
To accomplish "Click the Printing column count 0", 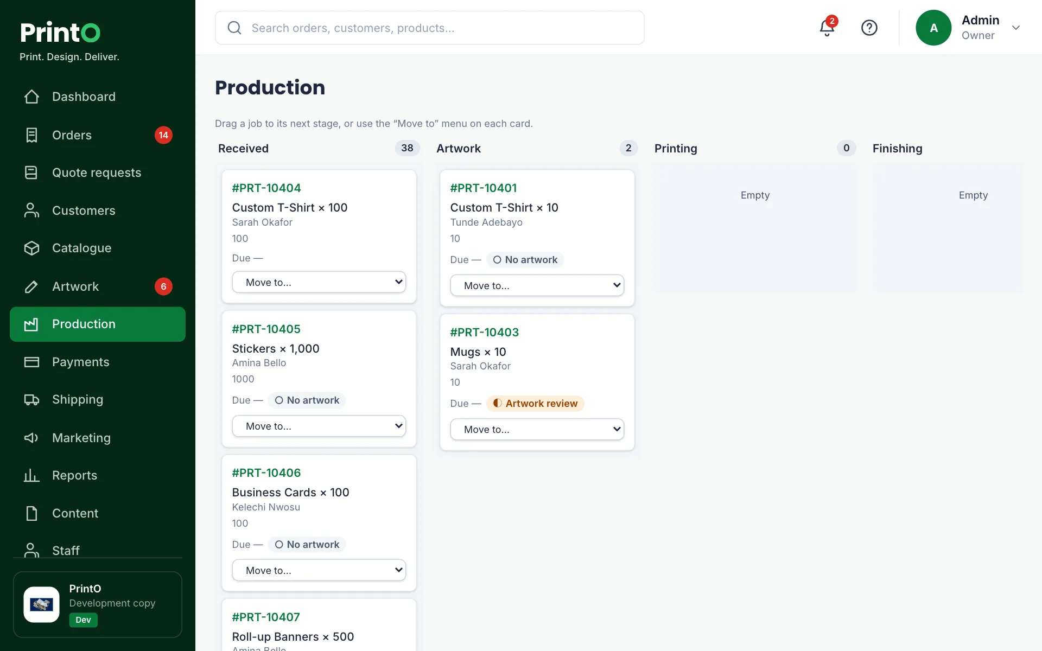I will click(846, 148).
